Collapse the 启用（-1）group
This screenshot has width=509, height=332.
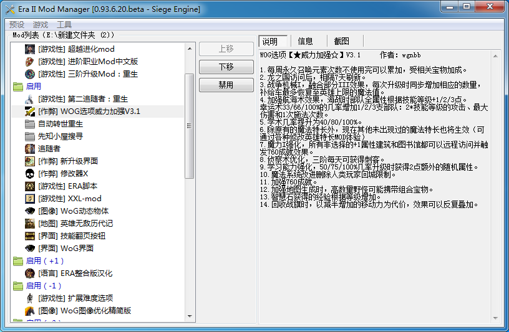(x=18, y=286)
